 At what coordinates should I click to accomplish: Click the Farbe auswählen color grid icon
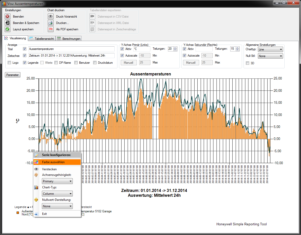36,162
